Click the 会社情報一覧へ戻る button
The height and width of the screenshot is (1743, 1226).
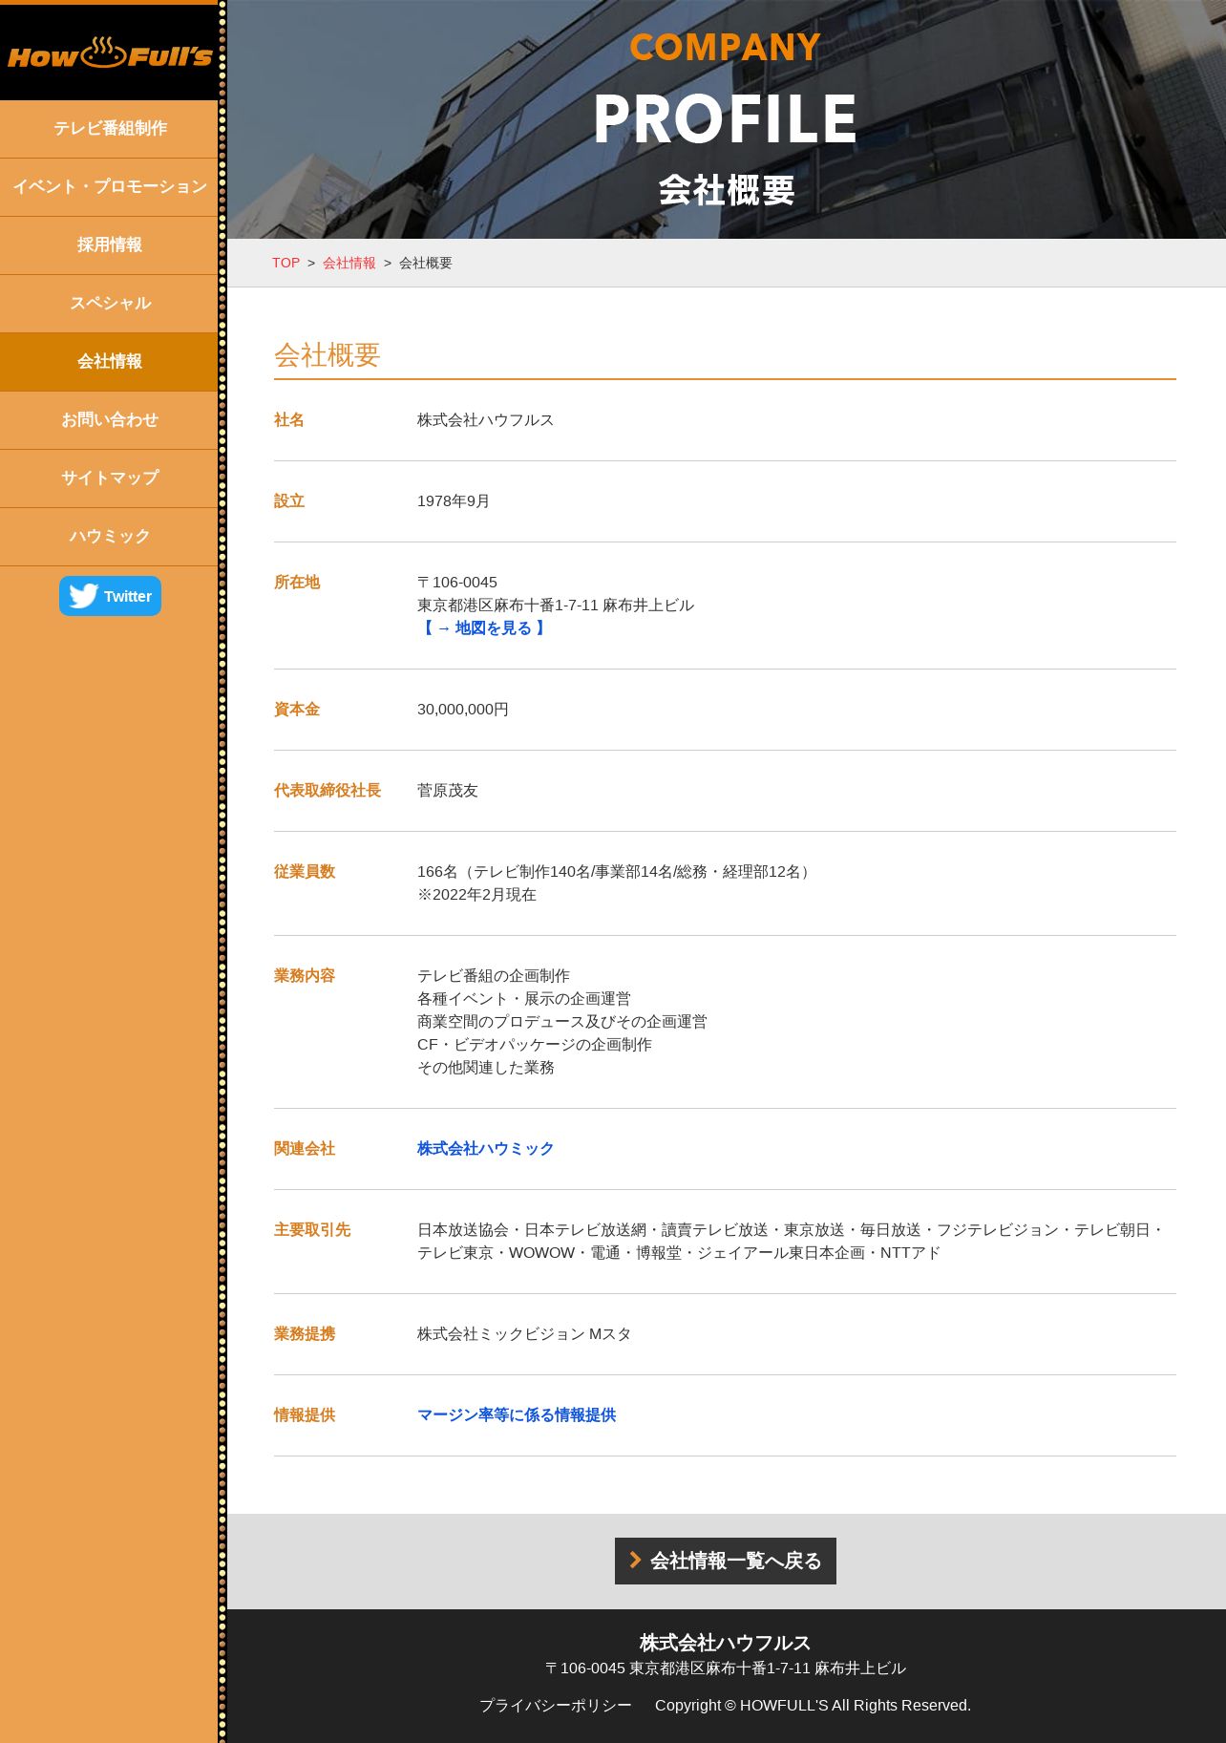726,1561
